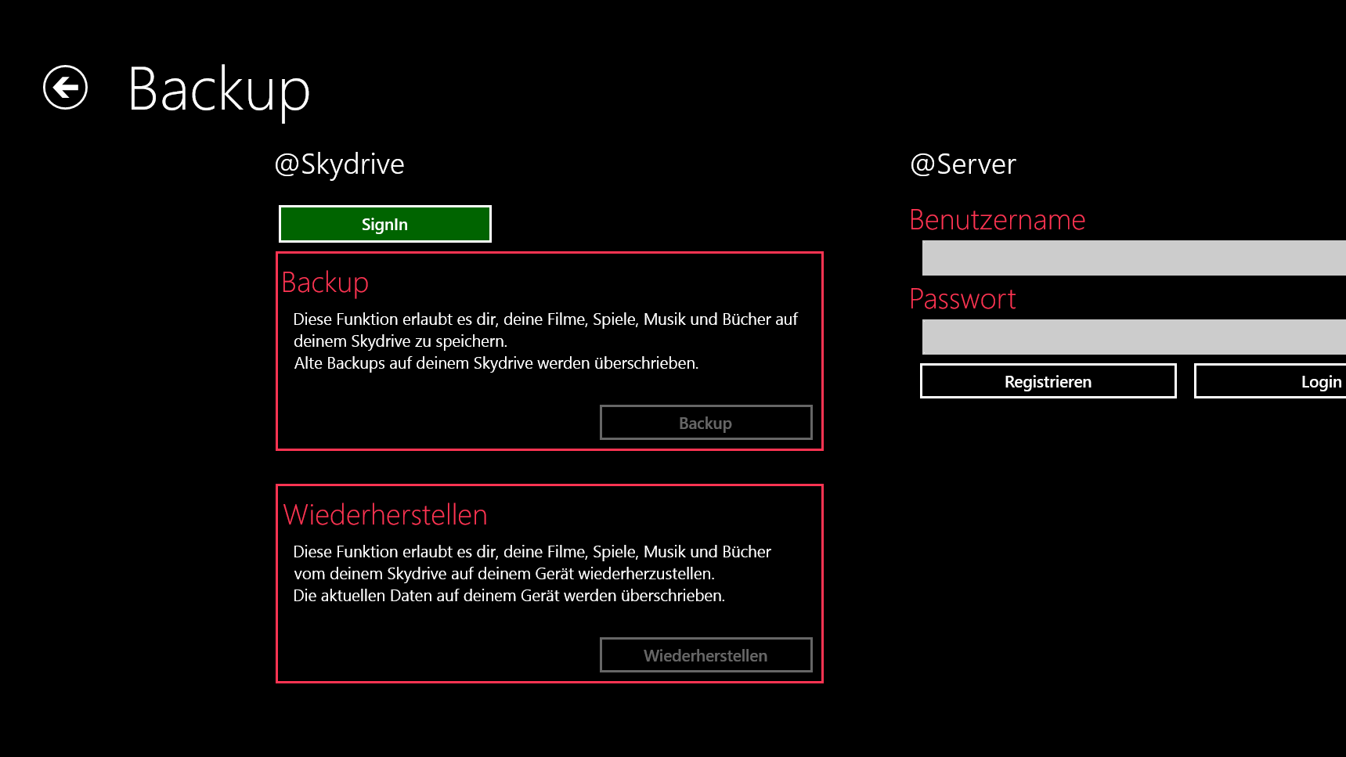Click the Benutzername label

[x=998, y=220]
